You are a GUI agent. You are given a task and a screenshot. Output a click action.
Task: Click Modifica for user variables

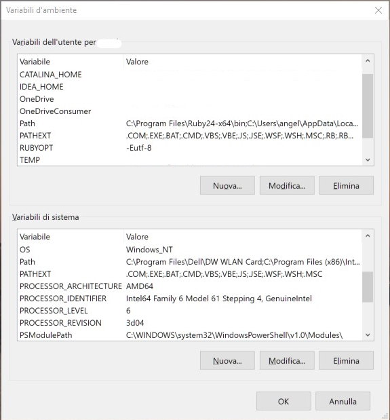tap(287, 185)
